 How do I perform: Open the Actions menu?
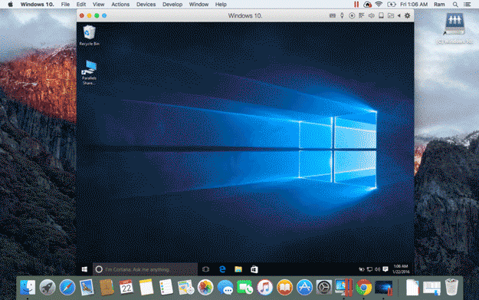120,5
